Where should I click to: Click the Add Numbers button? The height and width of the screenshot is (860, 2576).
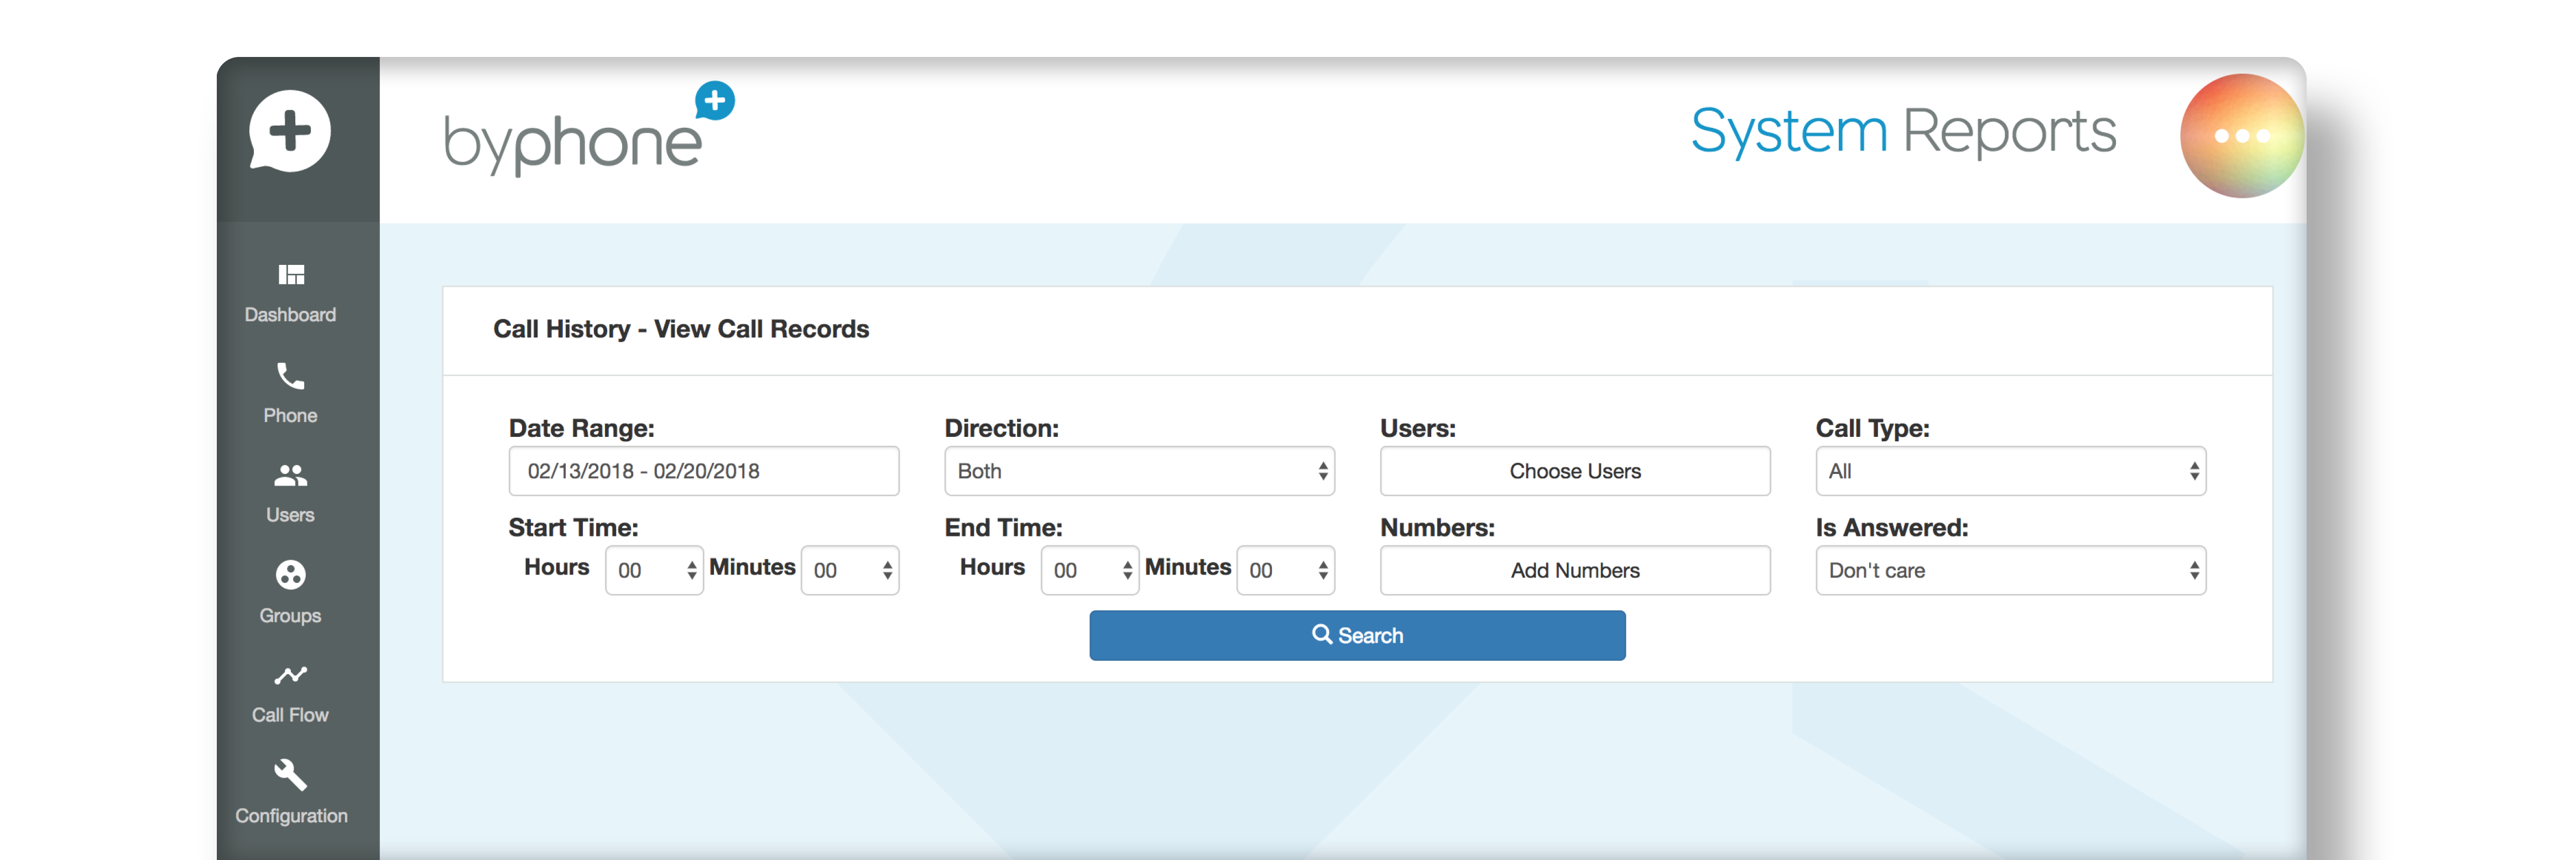(1574, 570)
